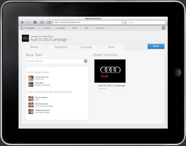Click the W. Weingart user name
Image resolution: width=186 pixels, height=146 pixels.
[x=30, y=28]
